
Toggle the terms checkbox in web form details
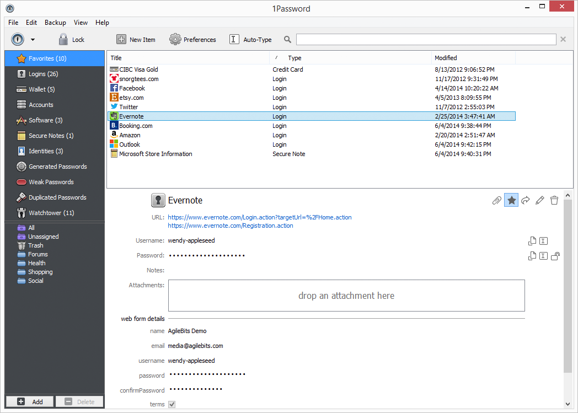(x=171, y=404)
